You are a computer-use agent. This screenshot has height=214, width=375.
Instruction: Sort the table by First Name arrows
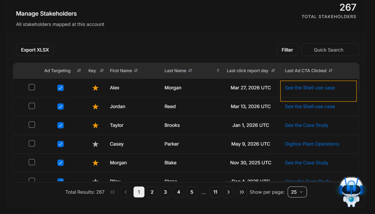(136, 71)
